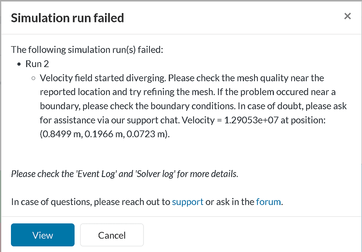Click the Simulation run failed title
The height and width of the screenshot is (252, 362).
click(x=67, y=18)
